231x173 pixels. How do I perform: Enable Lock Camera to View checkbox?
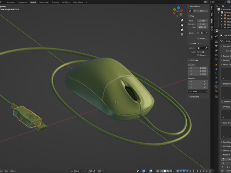(198, 55)
